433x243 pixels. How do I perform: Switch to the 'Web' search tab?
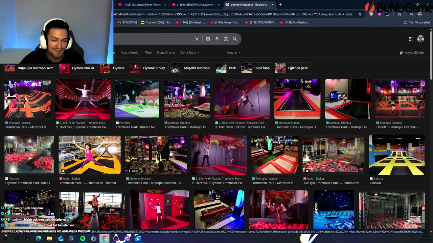tap(148, 53)
